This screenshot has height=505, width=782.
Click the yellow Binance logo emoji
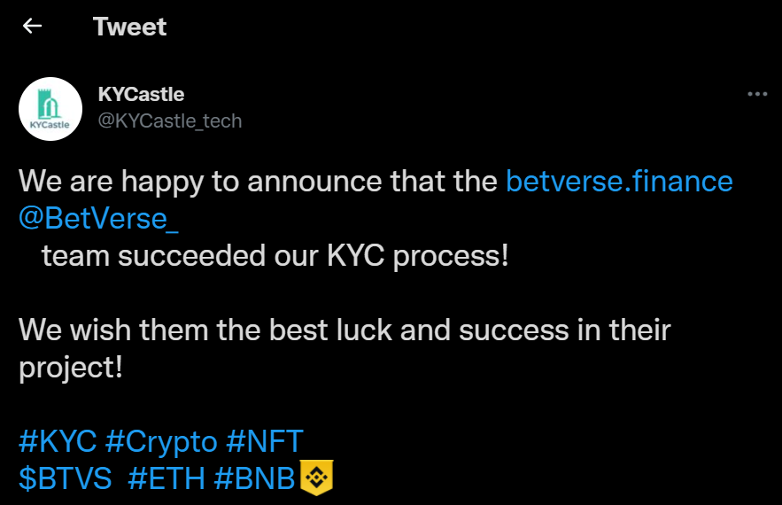click(x=316, y=478)
